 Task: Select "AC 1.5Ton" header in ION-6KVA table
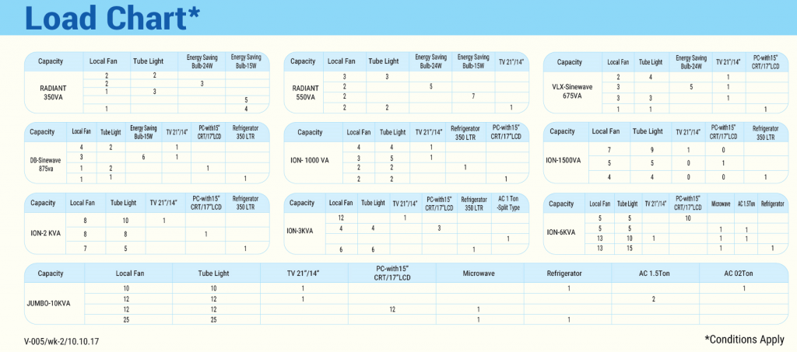(x=746, y=204)
